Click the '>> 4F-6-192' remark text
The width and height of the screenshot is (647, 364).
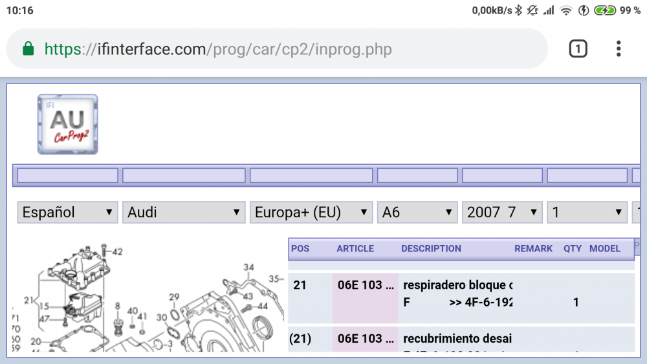tap(481, 302)
